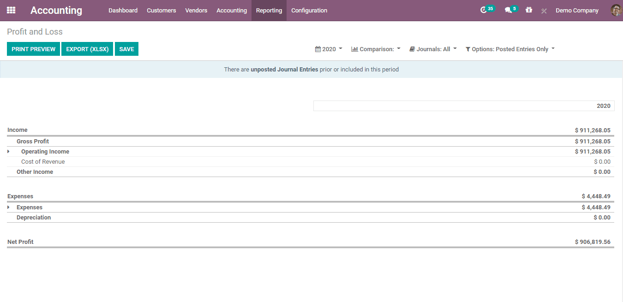Open the Customers menu

161,10
